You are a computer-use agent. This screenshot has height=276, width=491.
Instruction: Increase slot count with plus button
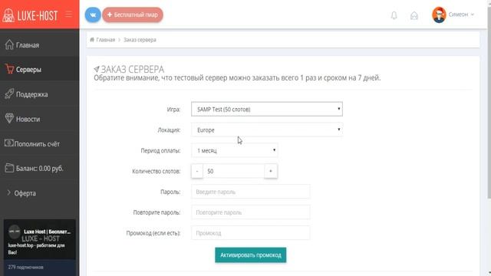271,171
